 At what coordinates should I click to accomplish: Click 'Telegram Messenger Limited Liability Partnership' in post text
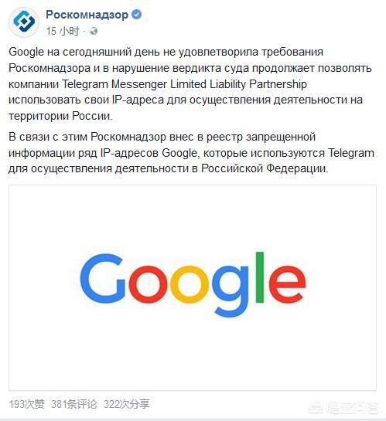(184, 84)
